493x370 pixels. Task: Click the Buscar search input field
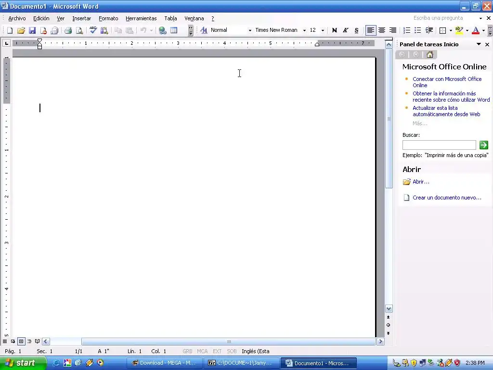pyautogui.click(x=439, y=145)
